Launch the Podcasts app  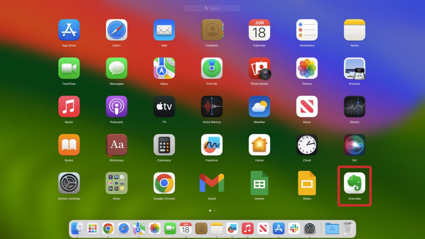(117, 107)
